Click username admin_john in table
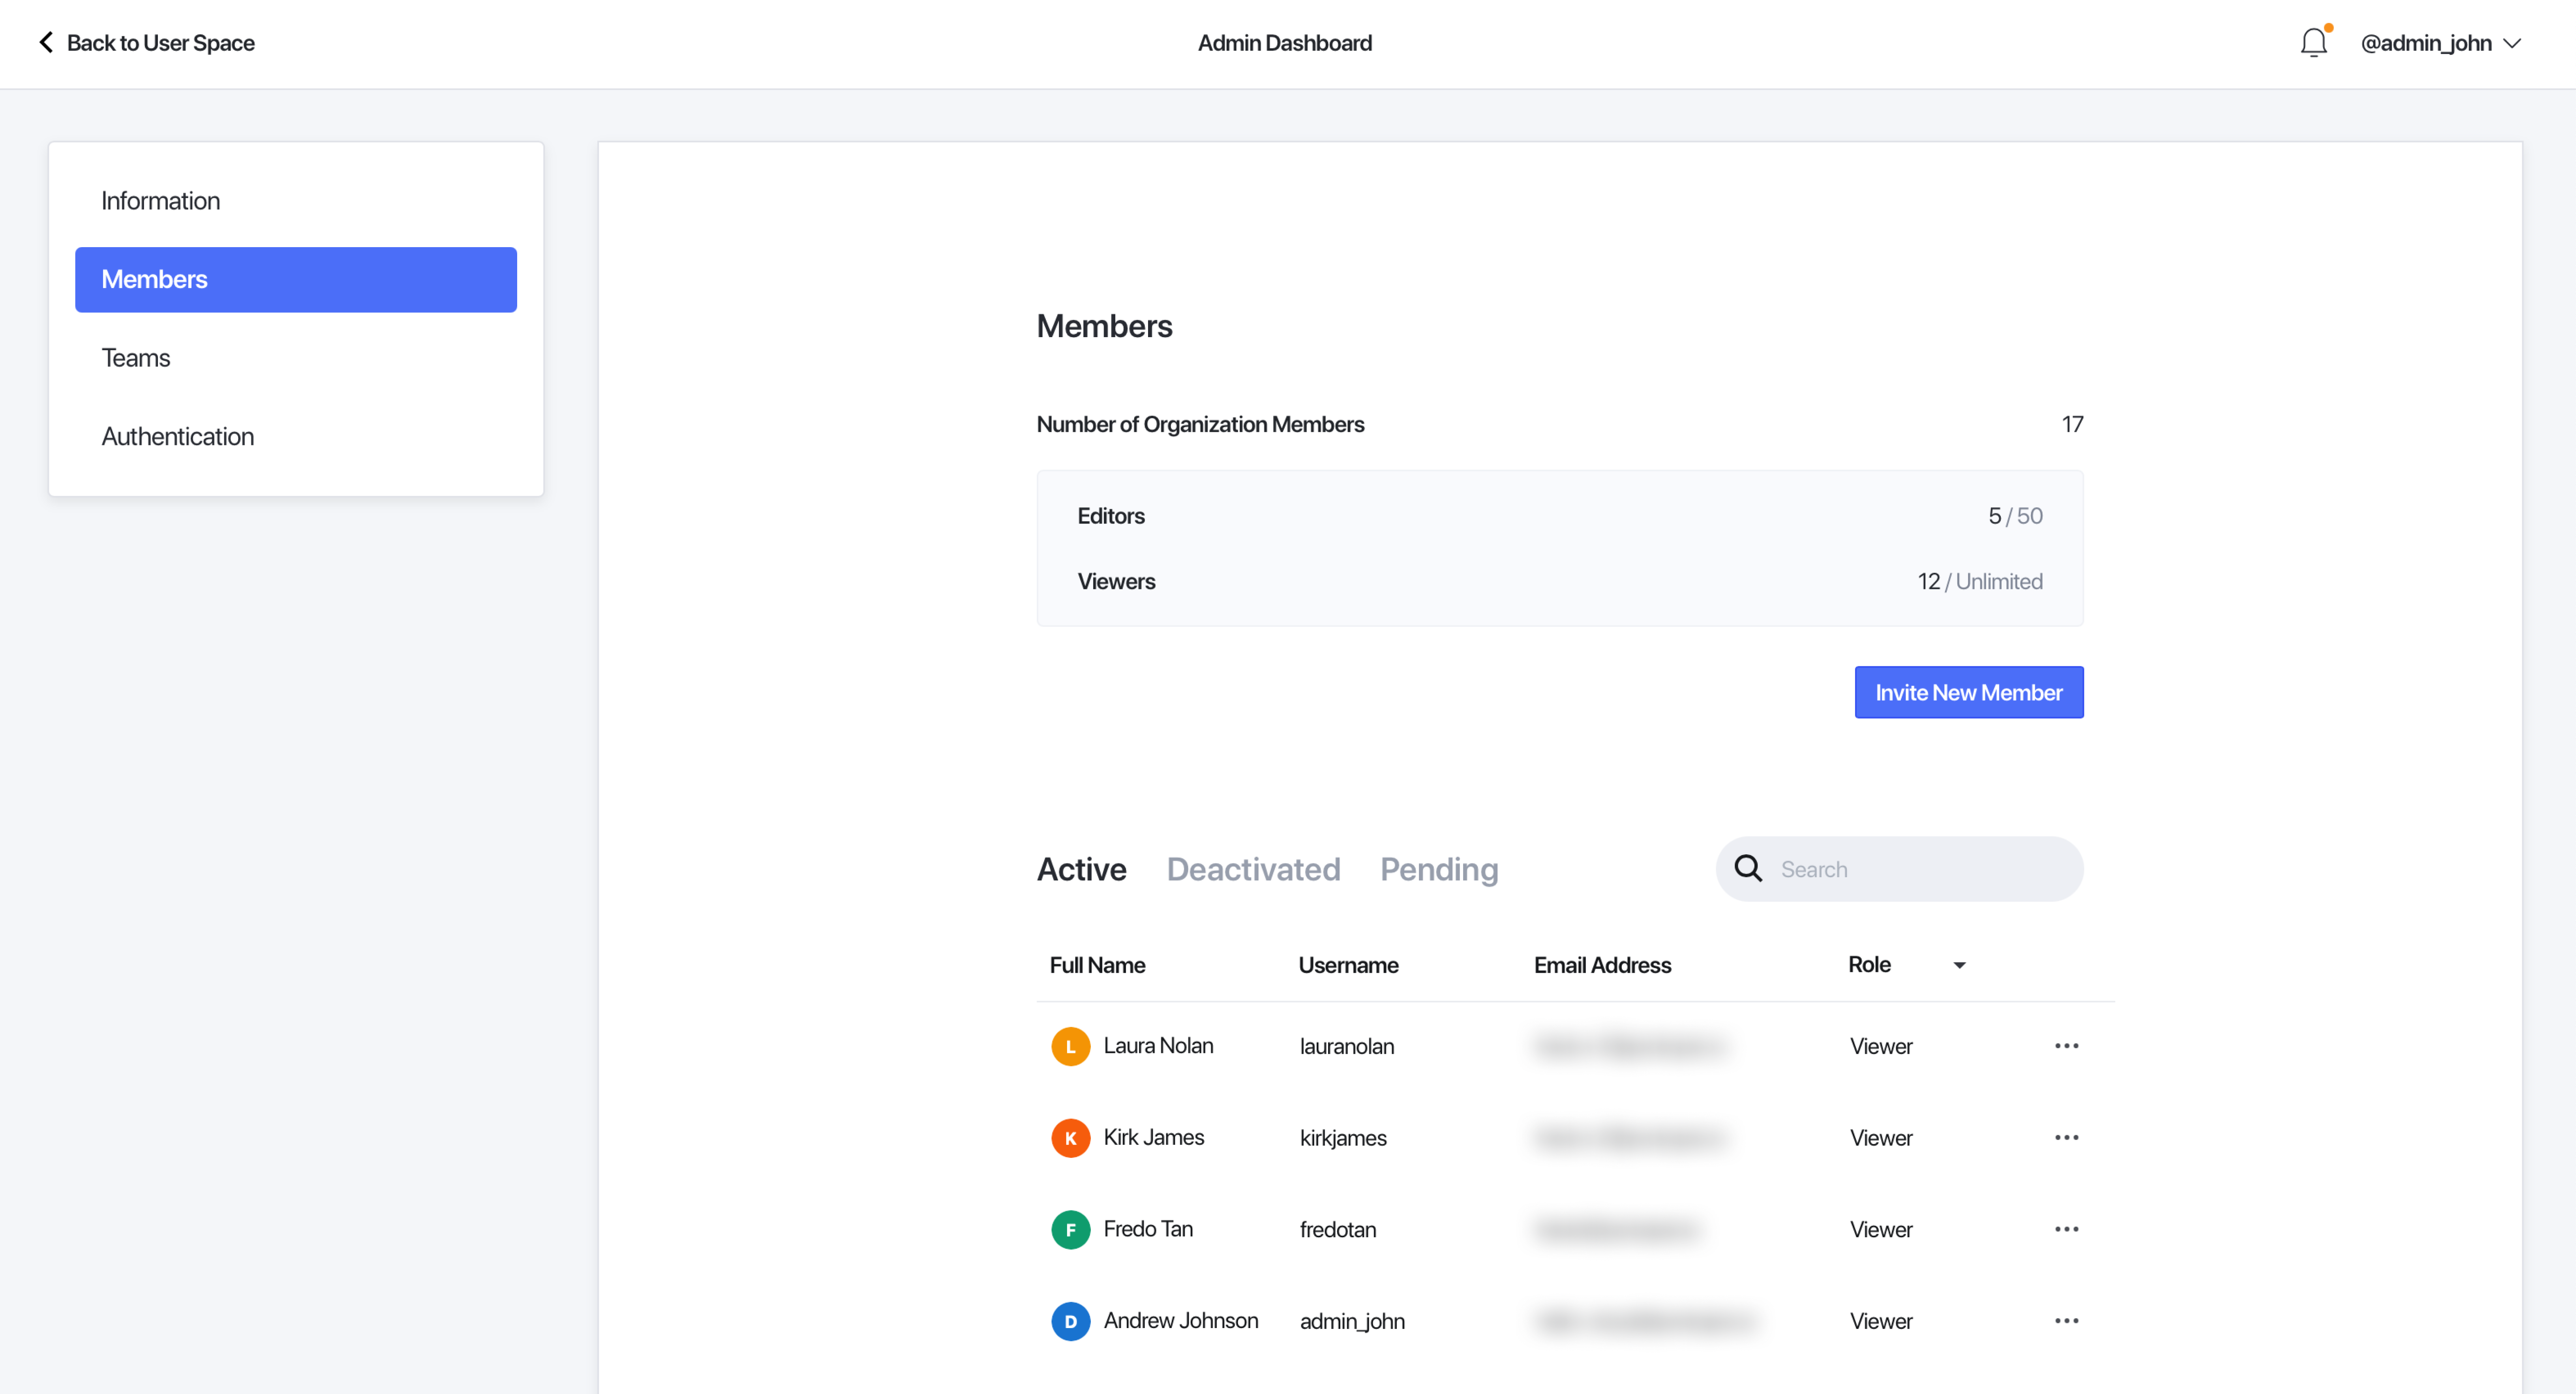Image resolution: width=2576 pixels, height=1394 pixels. click(x=1352, y=1322)
